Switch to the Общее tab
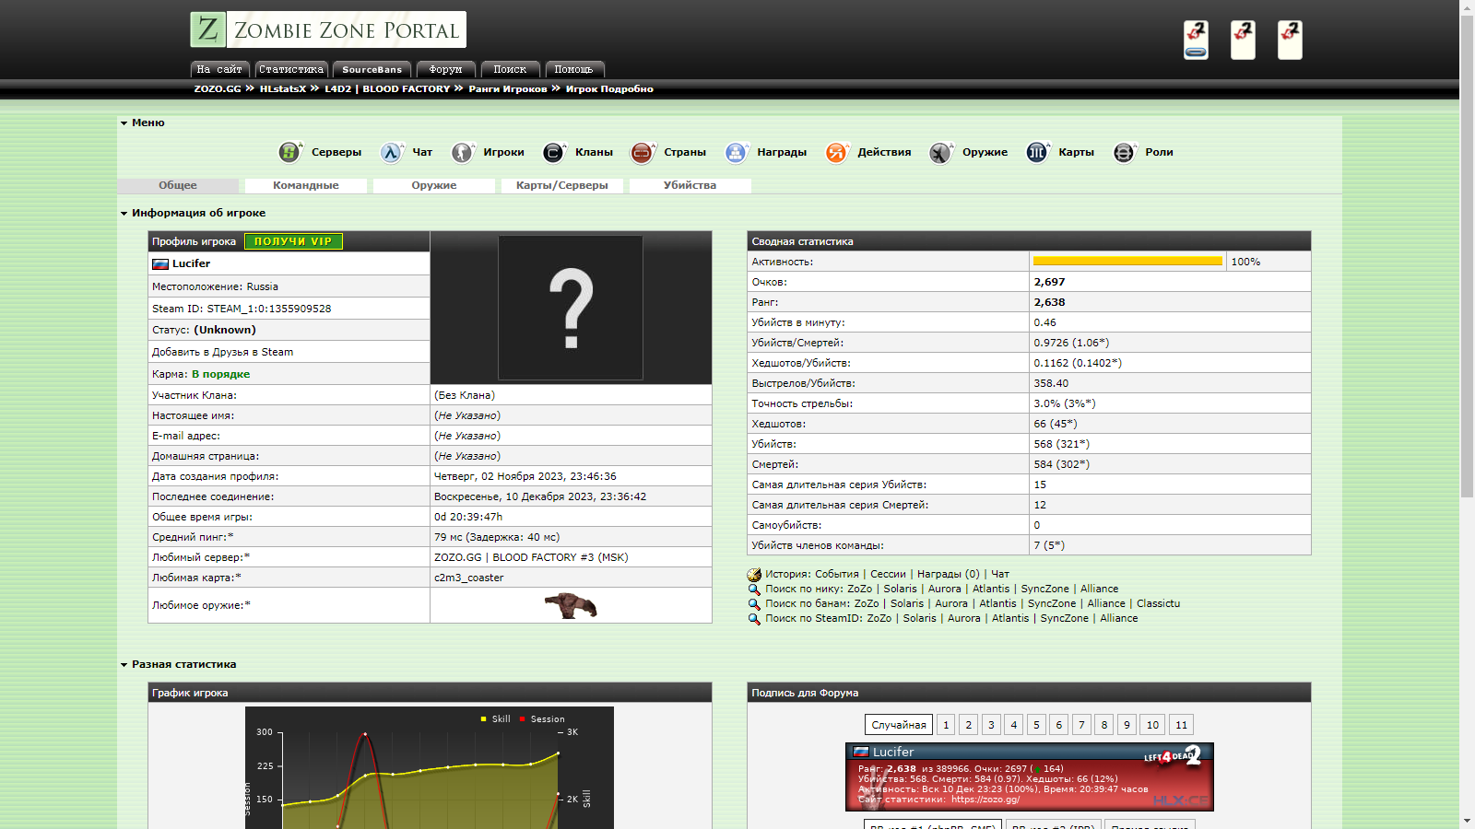Image resolution: width=1475 pixels, height=829 pixels. [x=178, y=185]
